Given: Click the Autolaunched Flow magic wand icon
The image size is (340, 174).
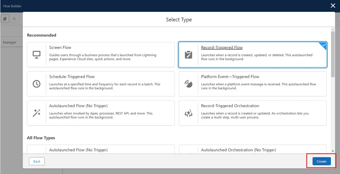Looking at the screenshot, I should coord(37,113).
